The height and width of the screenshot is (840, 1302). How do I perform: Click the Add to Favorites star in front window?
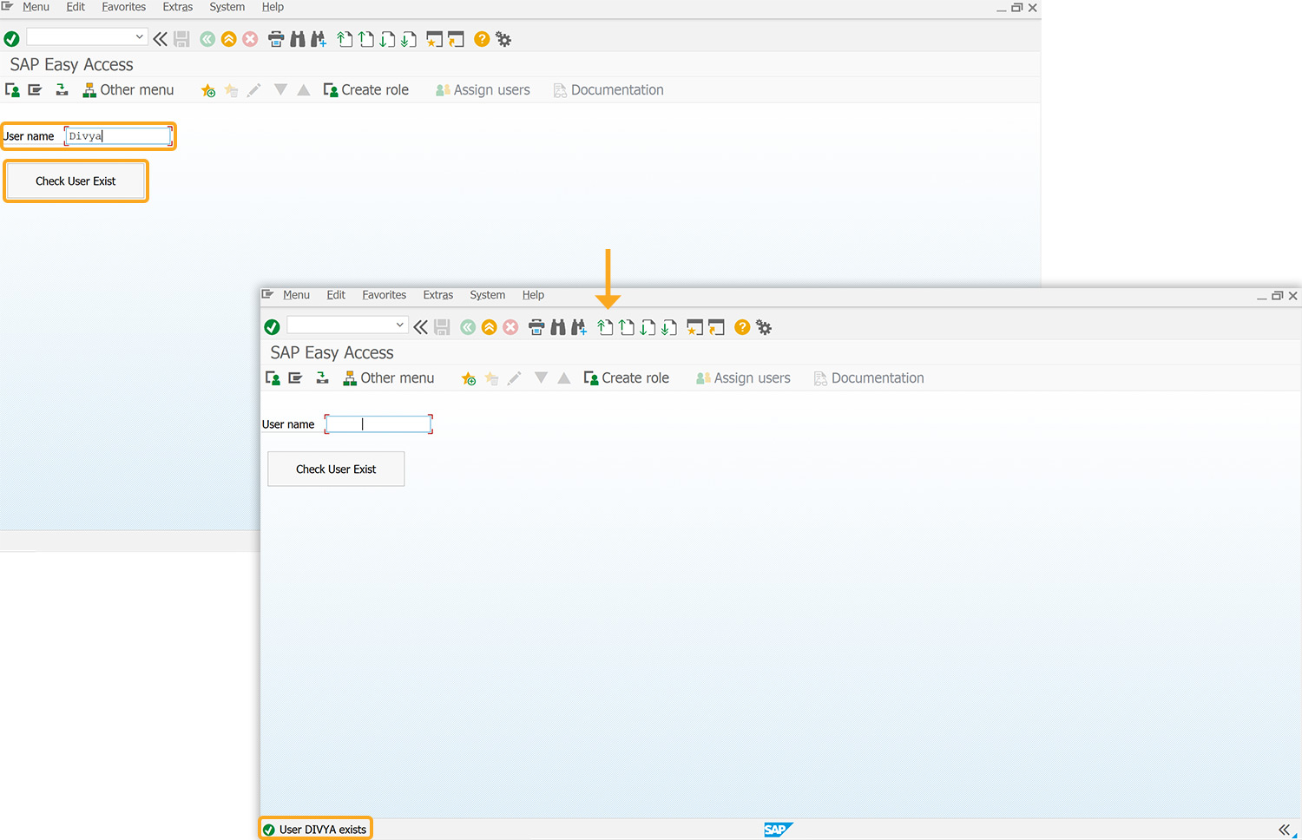pos(469,378)
